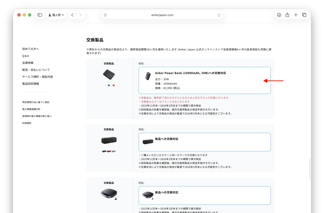Open 会員特典 sidebar menu item
This screenshot has height=213, width=324.
pos(28,63)
